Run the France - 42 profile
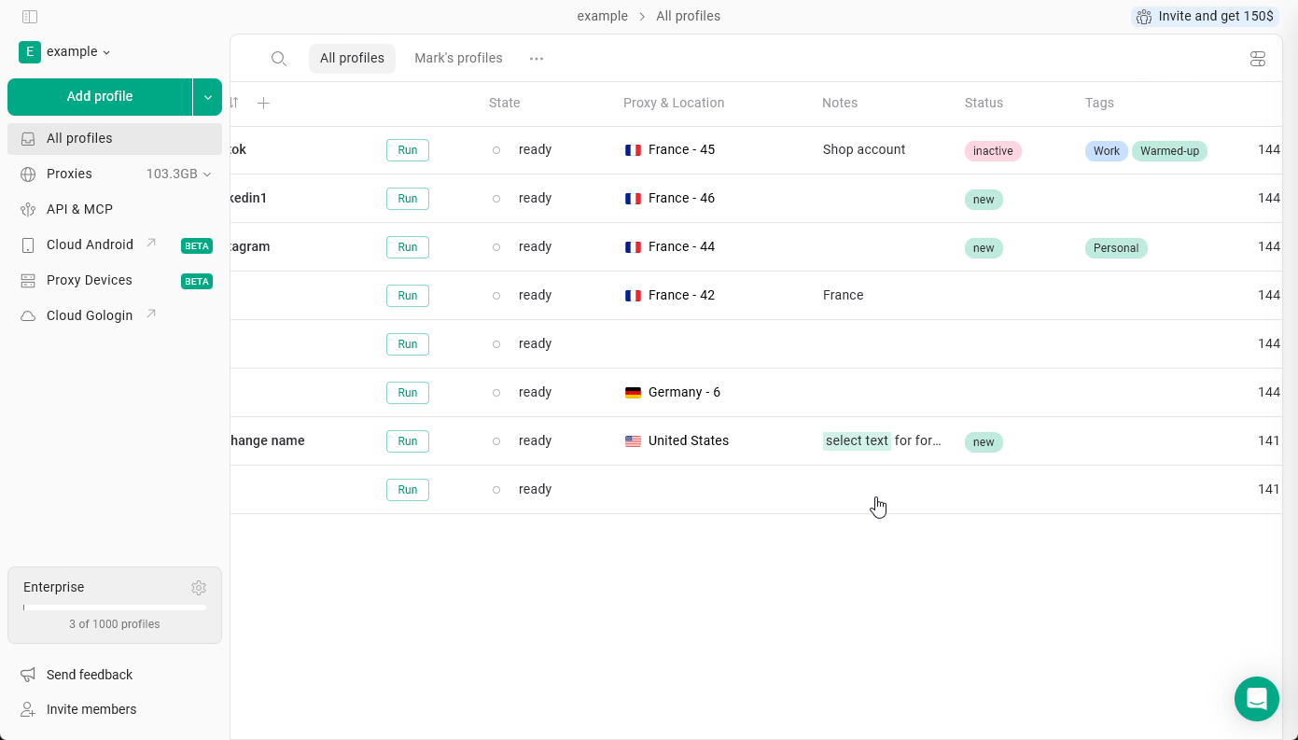The height and width of the screenshot is (740, 1298). click(x=408, y=296)
